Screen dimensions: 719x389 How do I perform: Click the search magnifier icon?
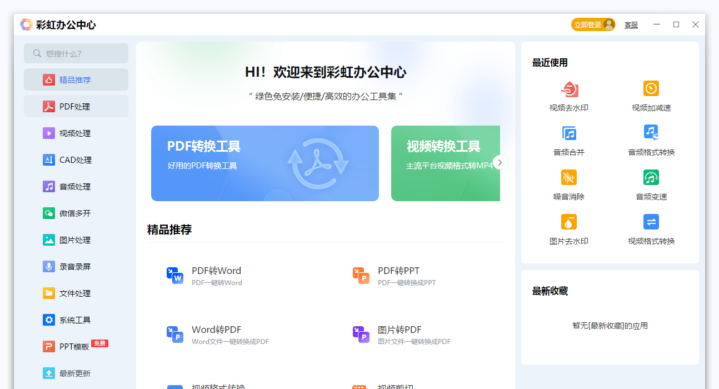pyautogui.click(x=37, y=53)
